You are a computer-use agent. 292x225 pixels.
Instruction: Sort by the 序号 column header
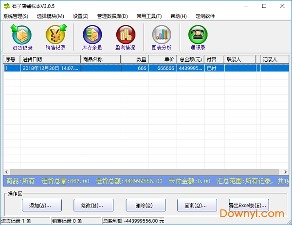pyautogui.click(x=12, y=59)
